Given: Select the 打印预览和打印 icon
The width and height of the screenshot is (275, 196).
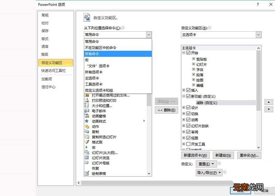Looking at the screenshot, I should (x=87, y=101).
